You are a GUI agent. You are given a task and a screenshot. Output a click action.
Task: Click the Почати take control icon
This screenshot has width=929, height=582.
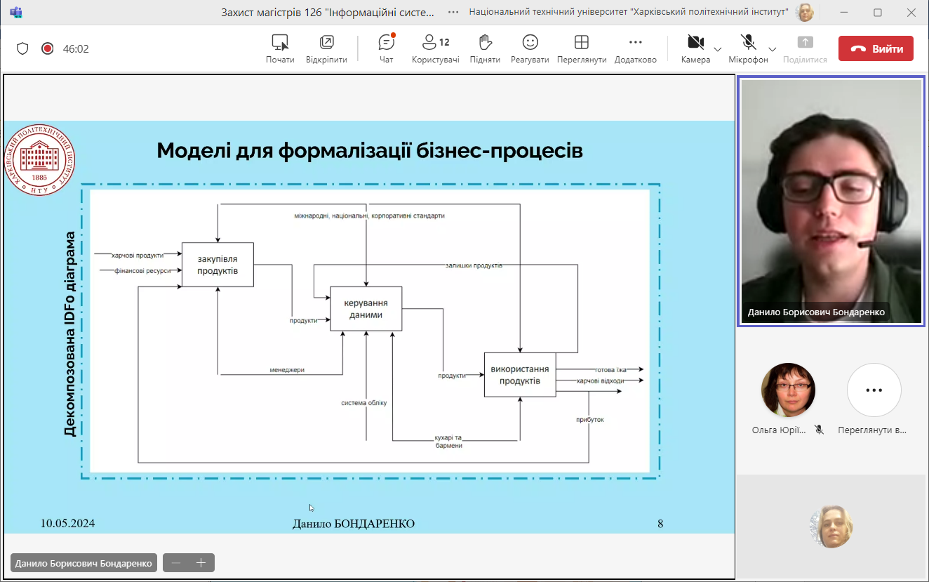click(280, 48)
